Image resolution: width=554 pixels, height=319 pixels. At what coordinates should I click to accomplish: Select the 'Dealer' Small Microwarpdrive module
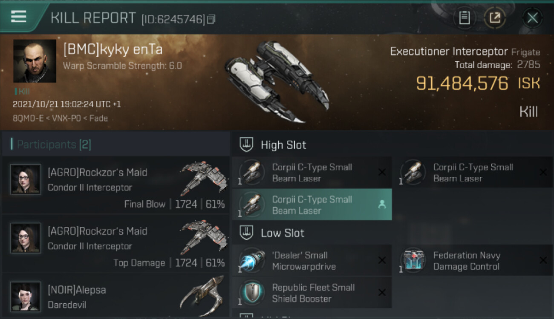point(311,261)
